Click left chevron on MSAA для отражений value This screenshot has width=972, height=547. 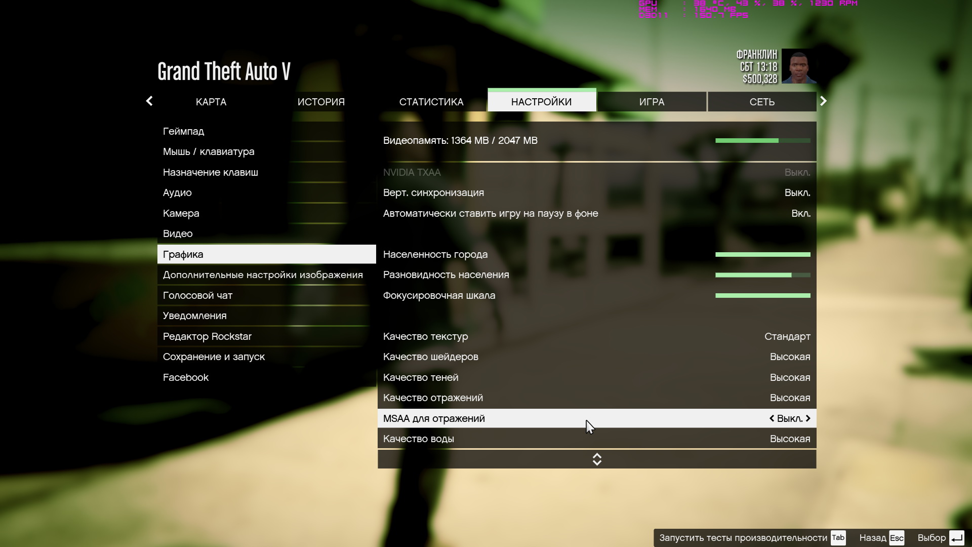pos(772,418)
